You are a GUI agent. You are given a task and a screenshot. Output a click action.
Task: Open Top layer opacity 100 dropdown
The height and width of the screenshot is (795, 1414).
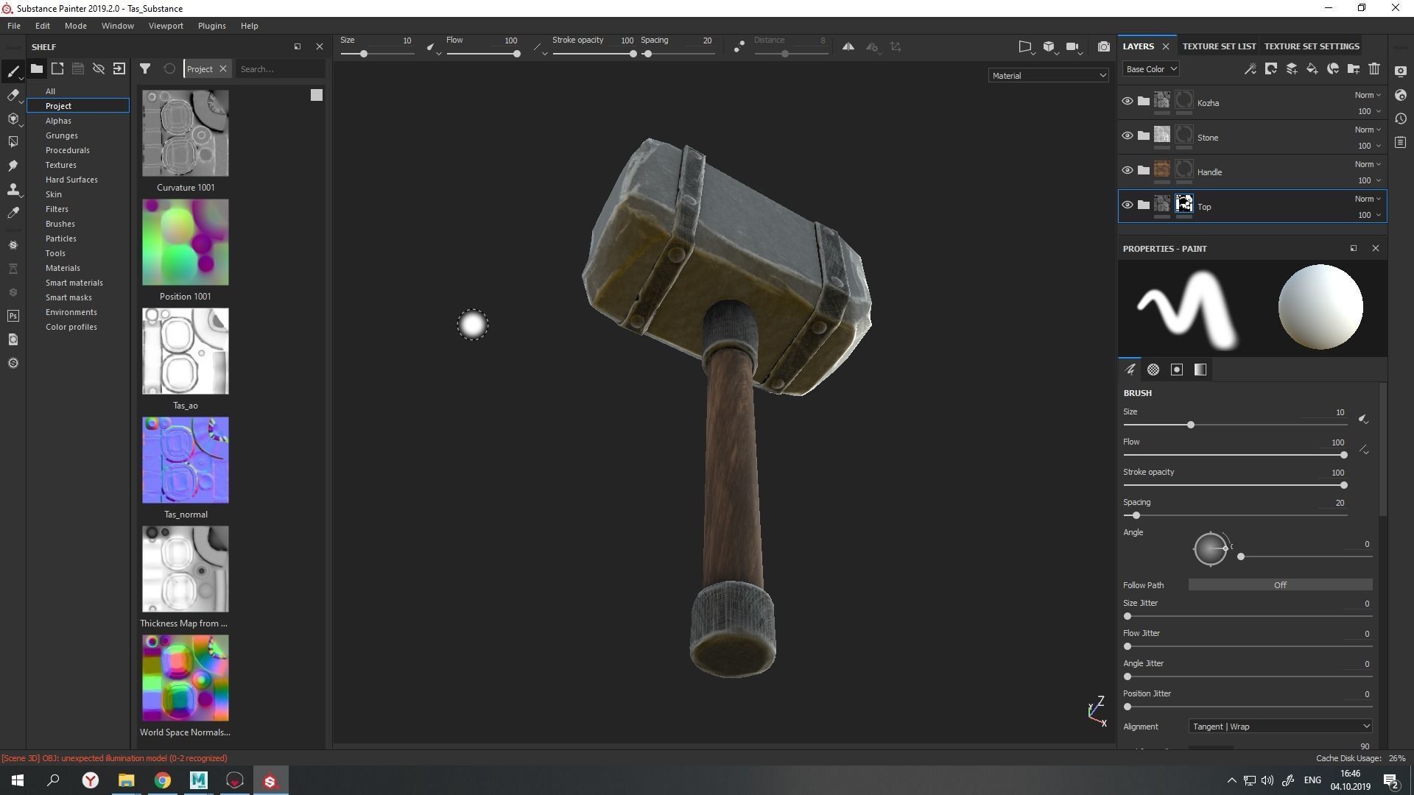pyautogui.click(x=1369, y=215)
